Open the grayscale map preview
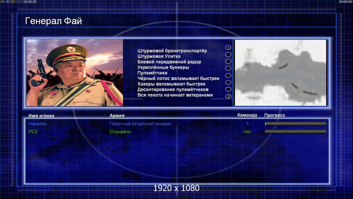The image size is (353, 199). (280, 73)
